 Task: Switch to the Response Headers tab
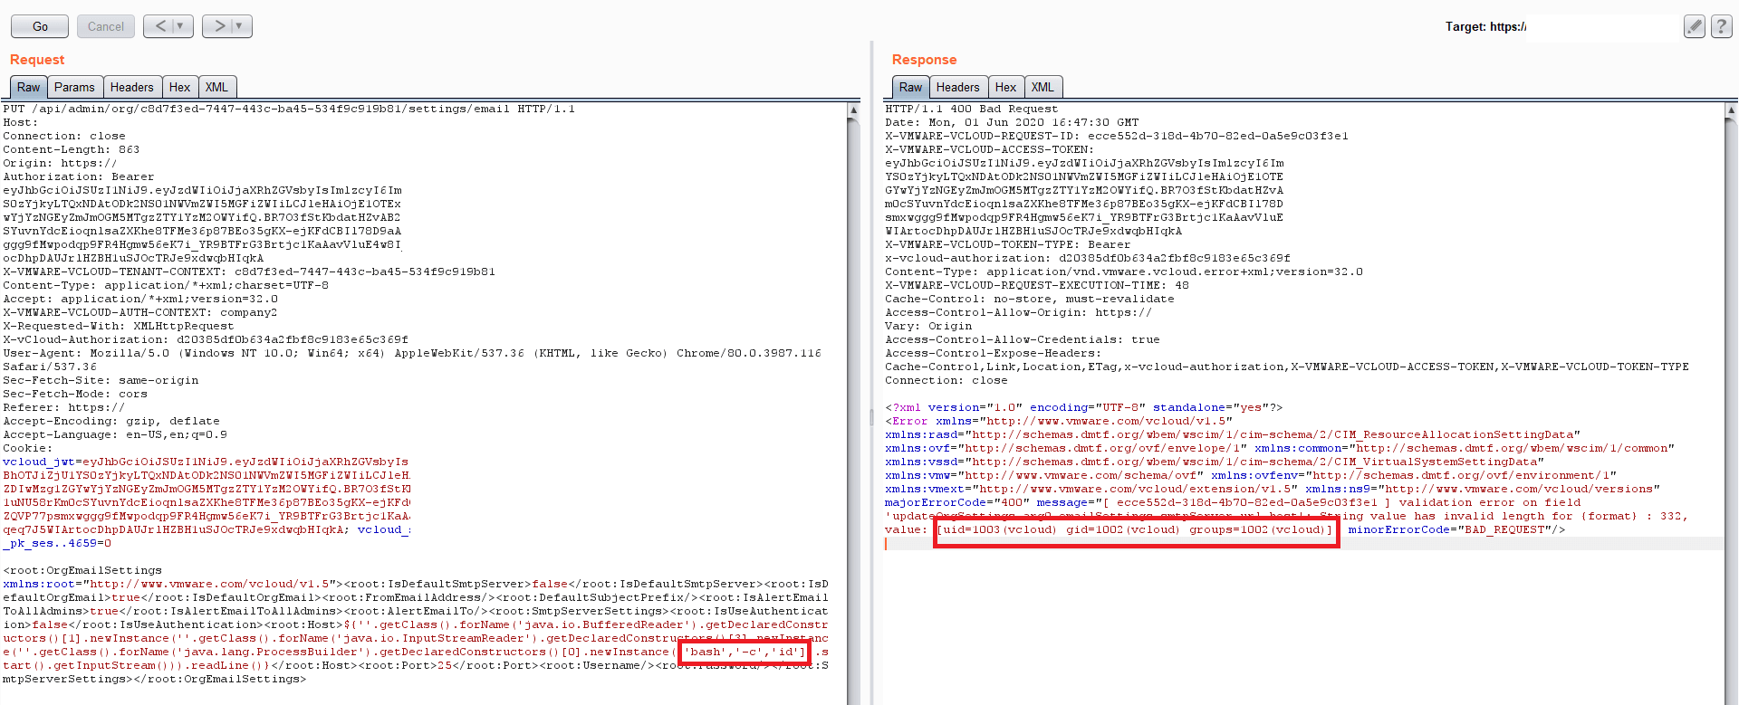click(x=958, y=87)
